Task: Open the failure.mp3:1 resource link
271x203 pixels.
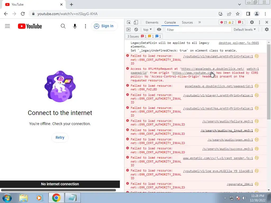Action: [227, 121]
